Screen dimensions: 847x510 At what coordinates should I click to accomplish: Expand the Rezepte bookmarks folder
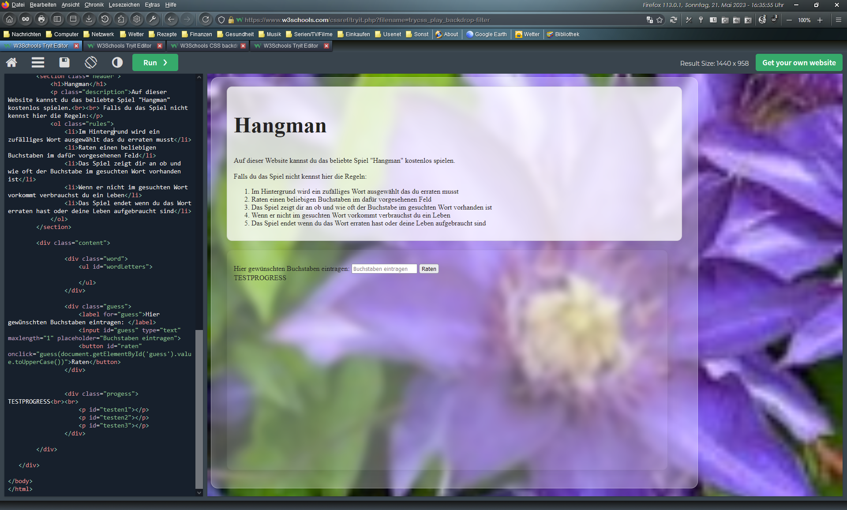[163, 34]
